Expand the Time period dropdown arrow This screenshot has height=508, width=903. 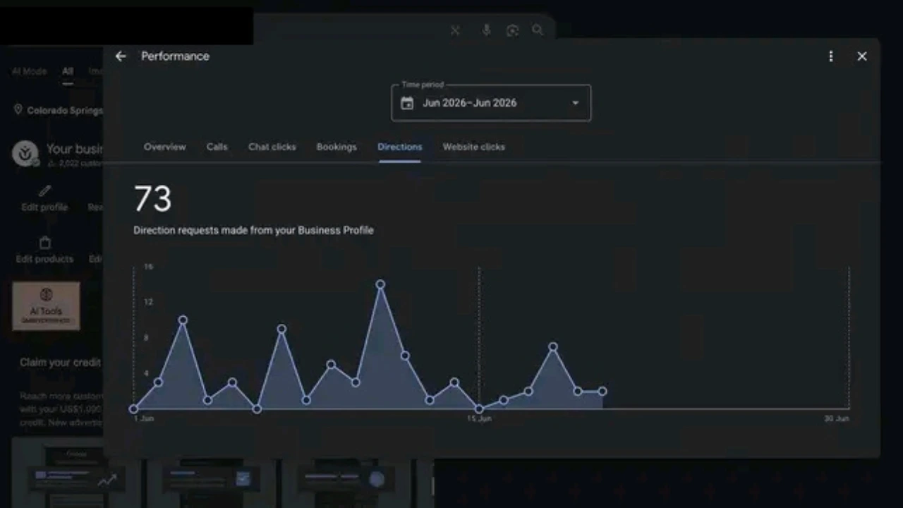[x=575, y=103]
